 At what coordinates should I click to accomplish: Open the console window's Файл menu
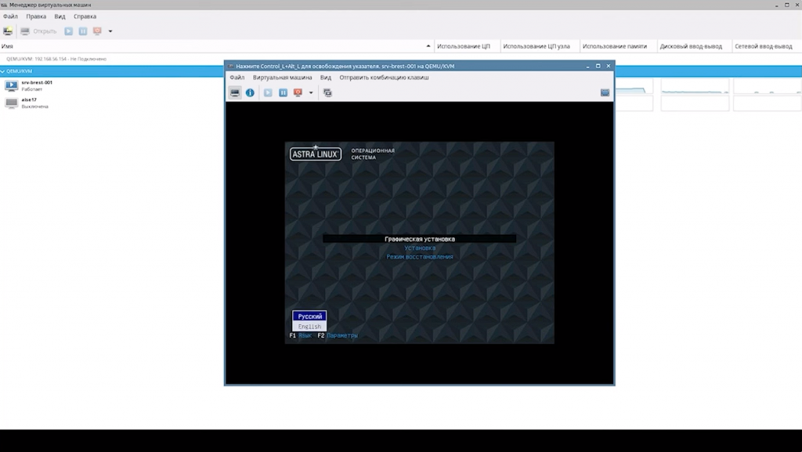click(x=237, y=78)
